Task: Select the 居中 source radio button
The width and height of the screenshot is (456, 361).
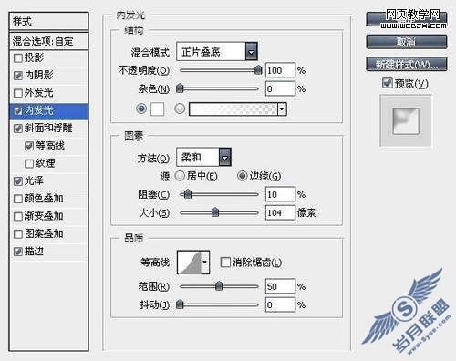Action: coord(180,176)
